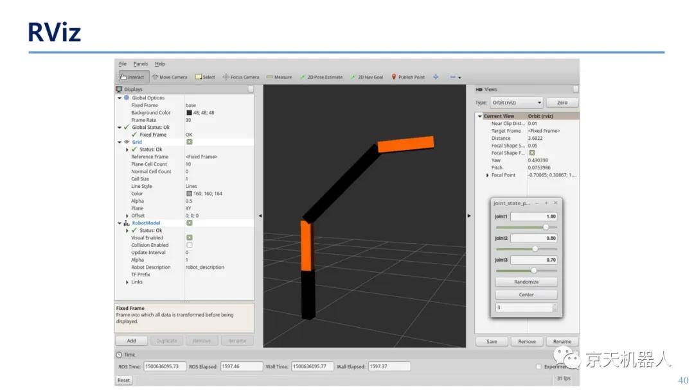Click the joint2 slider handle
Viewport: 694px width, 390px height.
[535, 249]
